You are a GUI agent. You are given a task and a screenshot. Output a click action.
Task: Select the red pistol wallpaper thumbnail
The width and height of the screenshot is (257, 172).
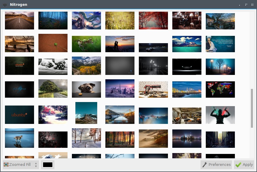click(153, 89)
